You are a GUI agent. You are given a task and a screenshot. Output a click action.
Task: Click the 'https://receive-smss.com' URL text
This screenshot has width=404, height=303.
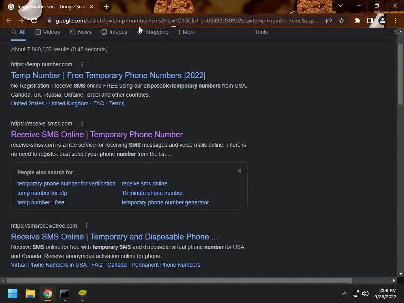pyautogui.click(x=41, y=123)
